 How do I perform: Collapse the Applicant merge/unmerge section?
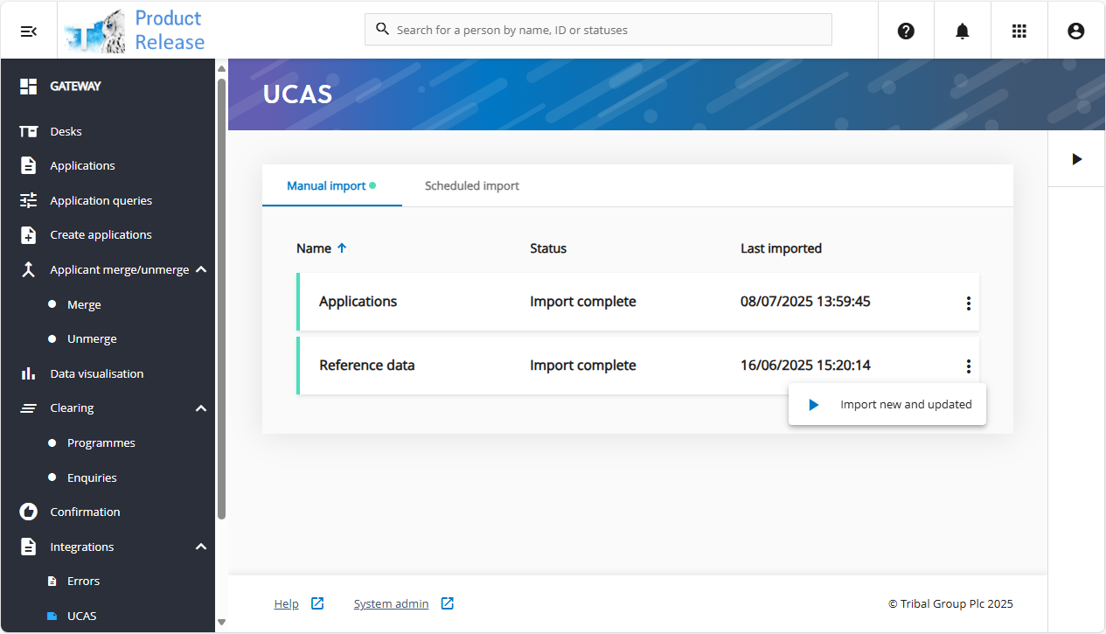(201, 269)
